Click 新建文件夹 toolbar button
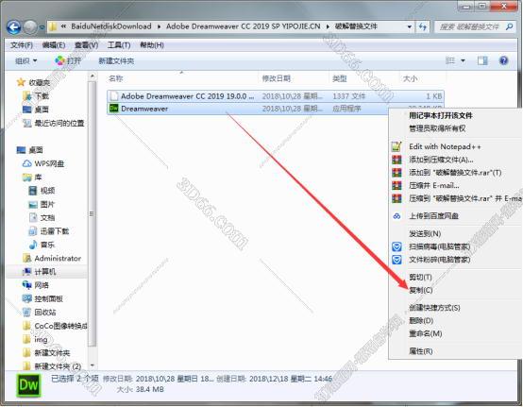 (116, 61)
